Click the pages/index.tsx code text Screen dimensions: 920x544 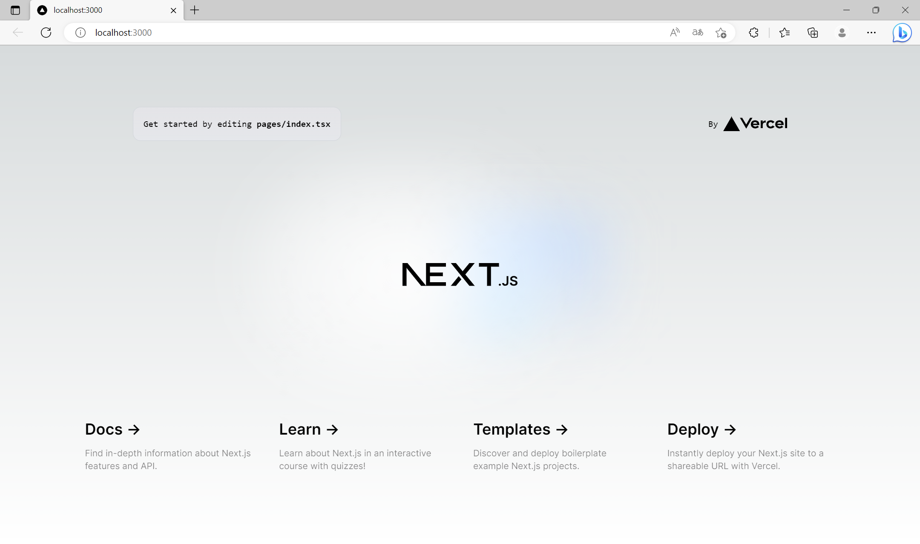(293, 124)
